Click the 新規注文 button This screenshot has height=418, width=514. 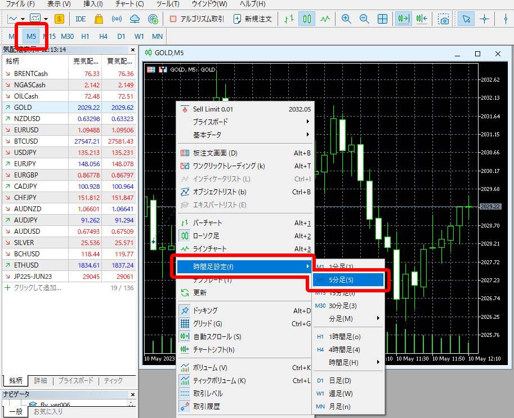click(252, 19)
